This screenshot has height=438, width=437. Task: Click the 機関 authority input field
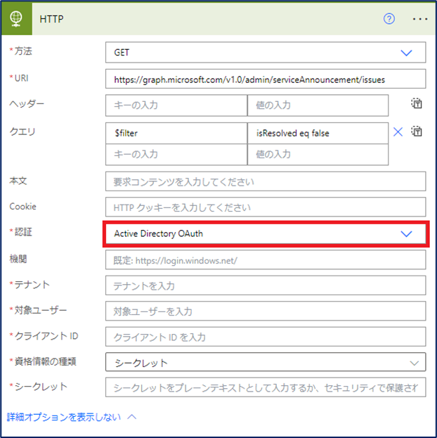[x=266, y=260]
